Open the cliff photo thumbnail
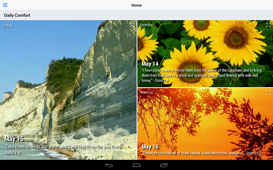The image size is (273, 170). [x=68, y=90]
